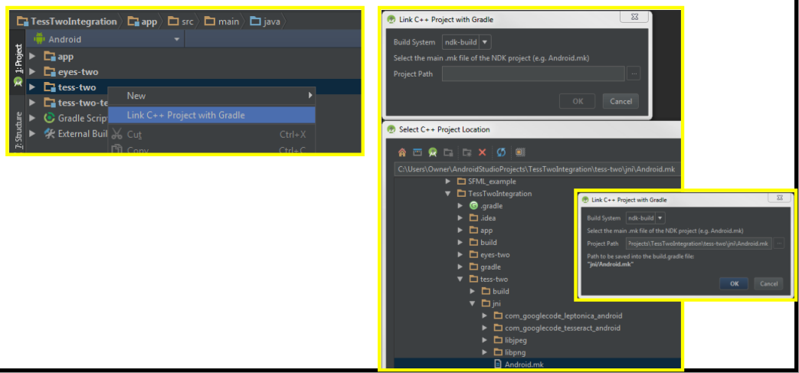Screen dimensions: 799x373
Task: Expand the libpng folder
Action: tap(485, 352)
